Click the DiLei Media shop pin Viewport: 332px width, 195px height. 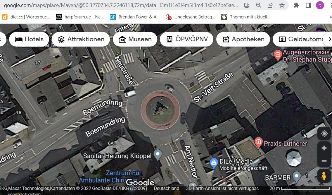[214, 162]
